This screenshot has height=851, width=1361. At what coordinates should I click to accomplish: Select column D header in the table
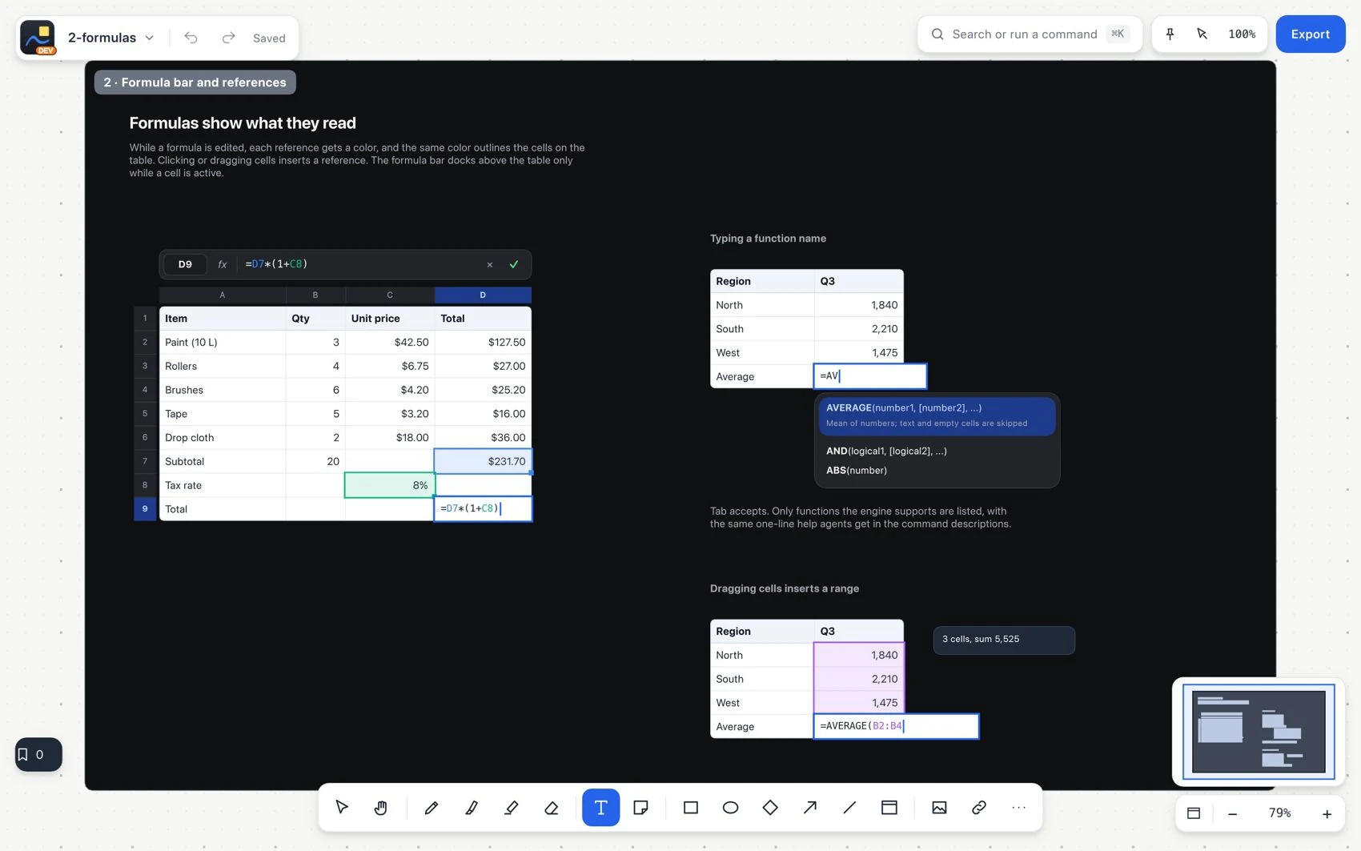tap(483, 295)
